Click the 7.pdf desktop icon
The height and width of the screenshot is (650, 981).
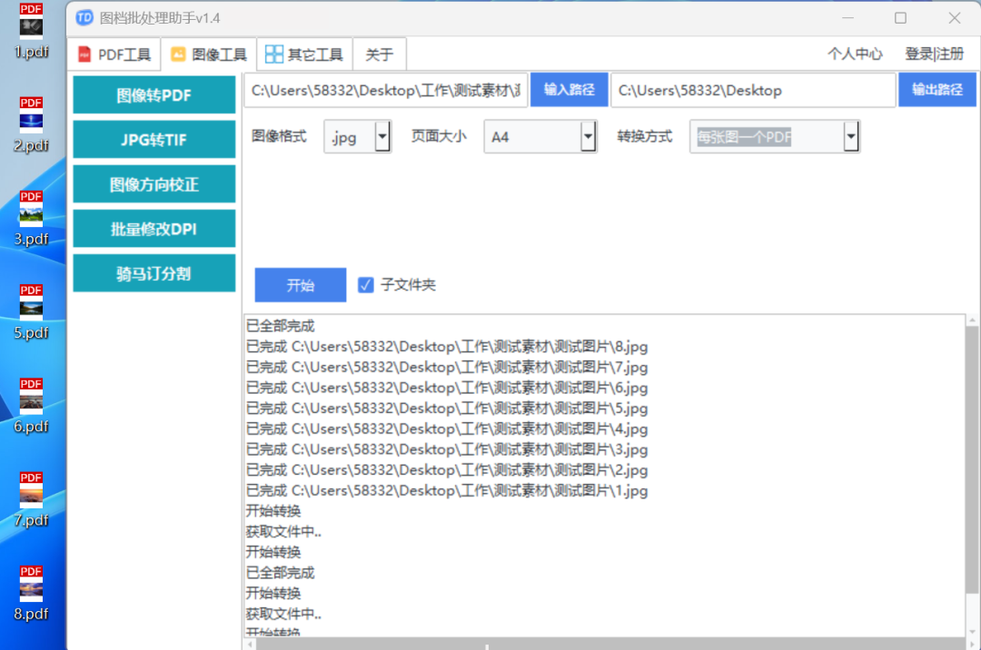(x=31, y=500)
